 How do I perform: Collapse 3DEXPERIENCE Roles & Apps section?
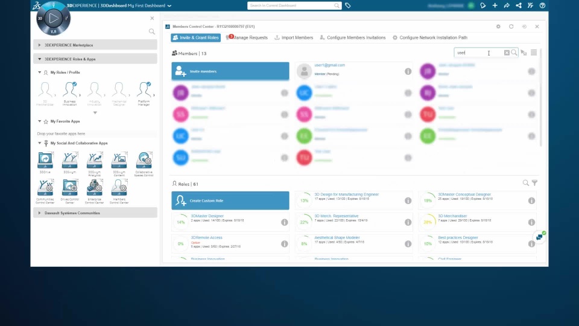(x=95, y=59)
